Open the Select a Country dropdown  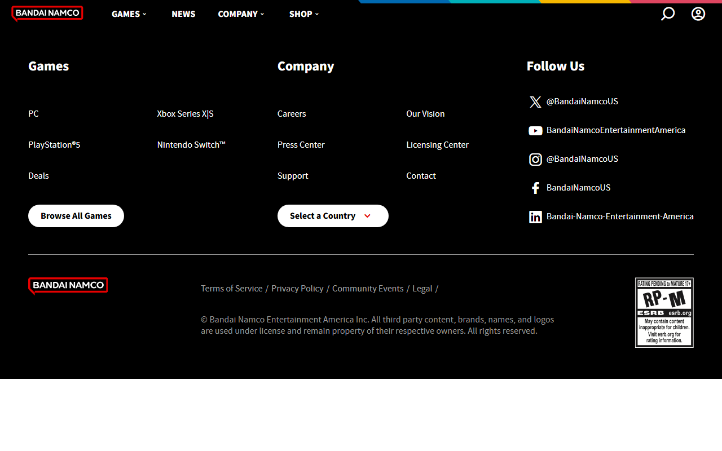click(x=333, y=216)
